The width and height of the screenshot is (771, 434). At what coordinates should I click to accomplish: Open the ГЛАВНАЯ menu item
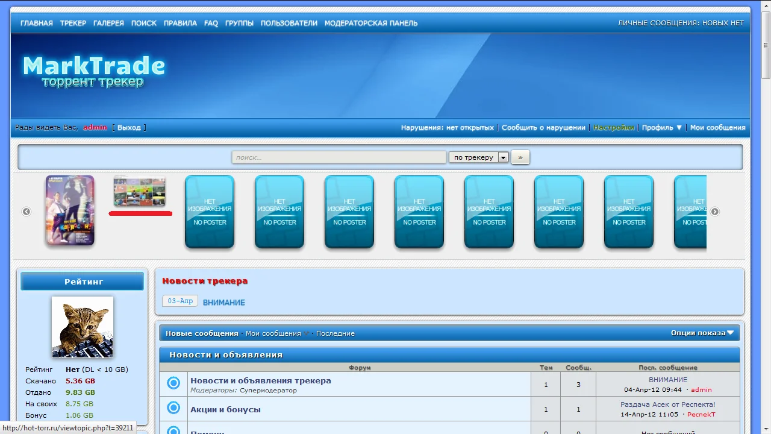pos(37,23)
